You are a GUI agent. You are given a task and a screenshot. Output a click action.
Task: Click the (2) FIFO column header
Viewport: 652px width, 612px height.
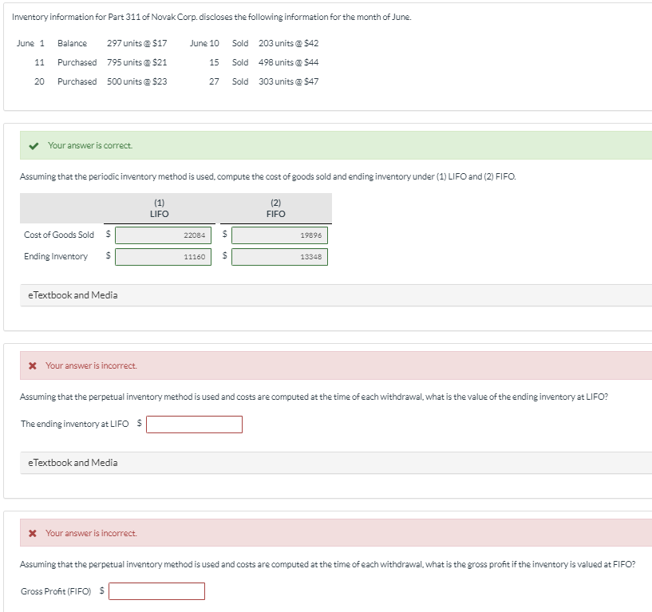pyautogui.click(x=275, y=208)
